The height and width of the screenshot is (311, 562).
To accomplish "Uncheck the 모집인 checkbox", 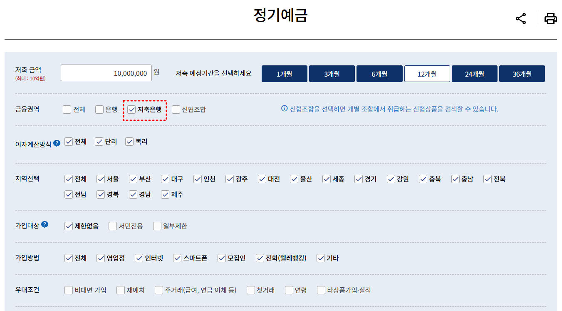I will pyautogui.click(x=221, y=258).
